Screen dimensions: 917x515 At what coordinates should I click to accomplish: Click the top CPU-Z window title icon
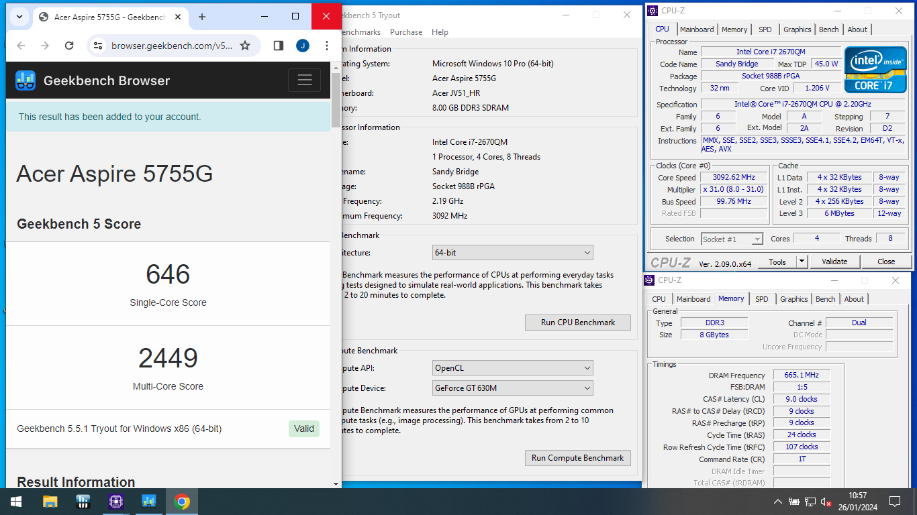click(653, 11)
